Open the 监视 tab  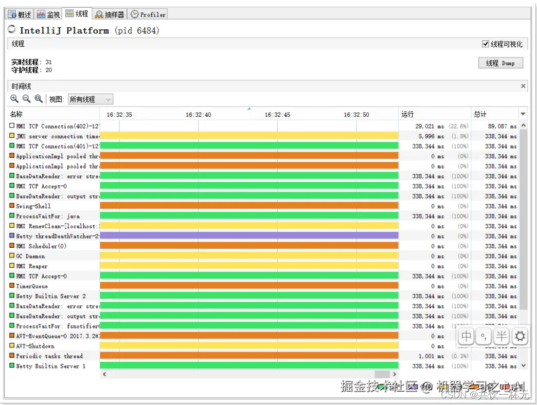[48, 14]
